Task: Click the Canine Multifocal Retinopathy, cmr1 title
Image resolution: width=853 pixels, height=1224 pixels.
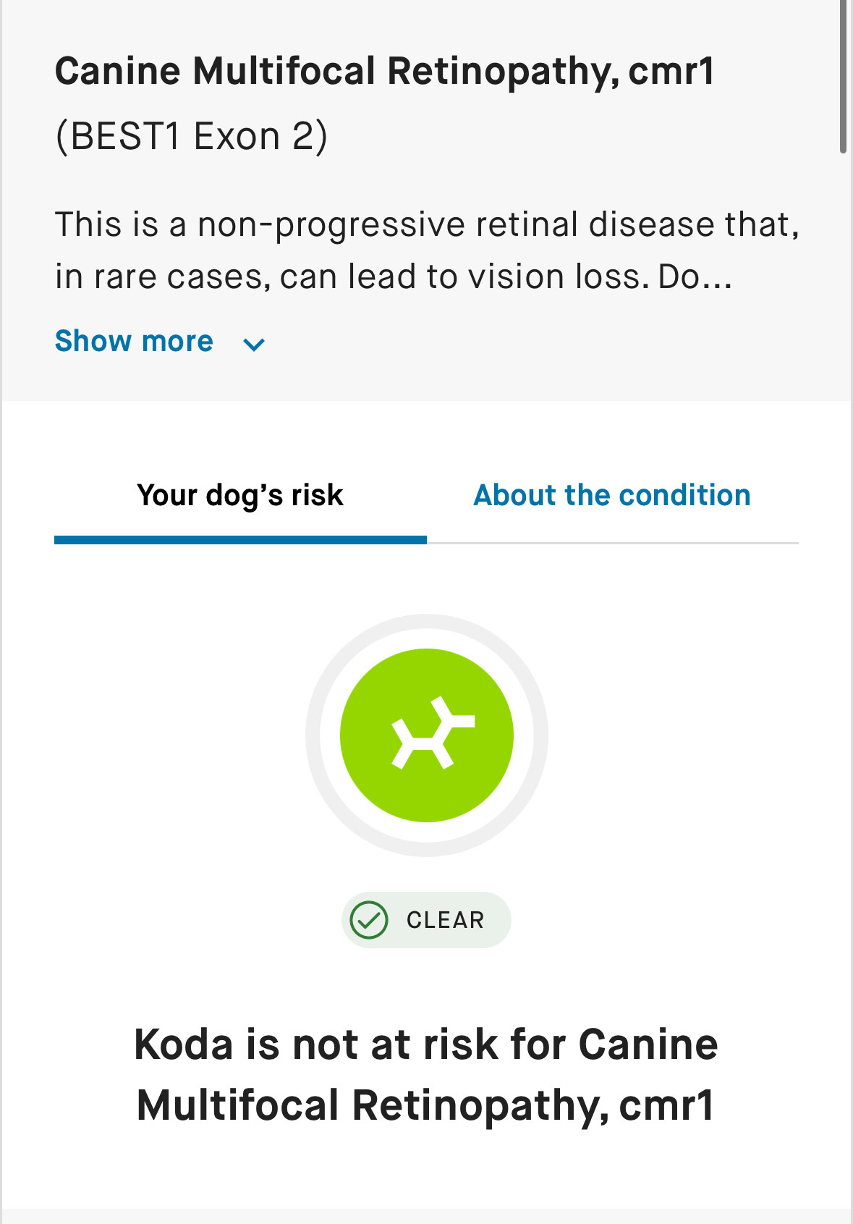Action: click(384, 71)
